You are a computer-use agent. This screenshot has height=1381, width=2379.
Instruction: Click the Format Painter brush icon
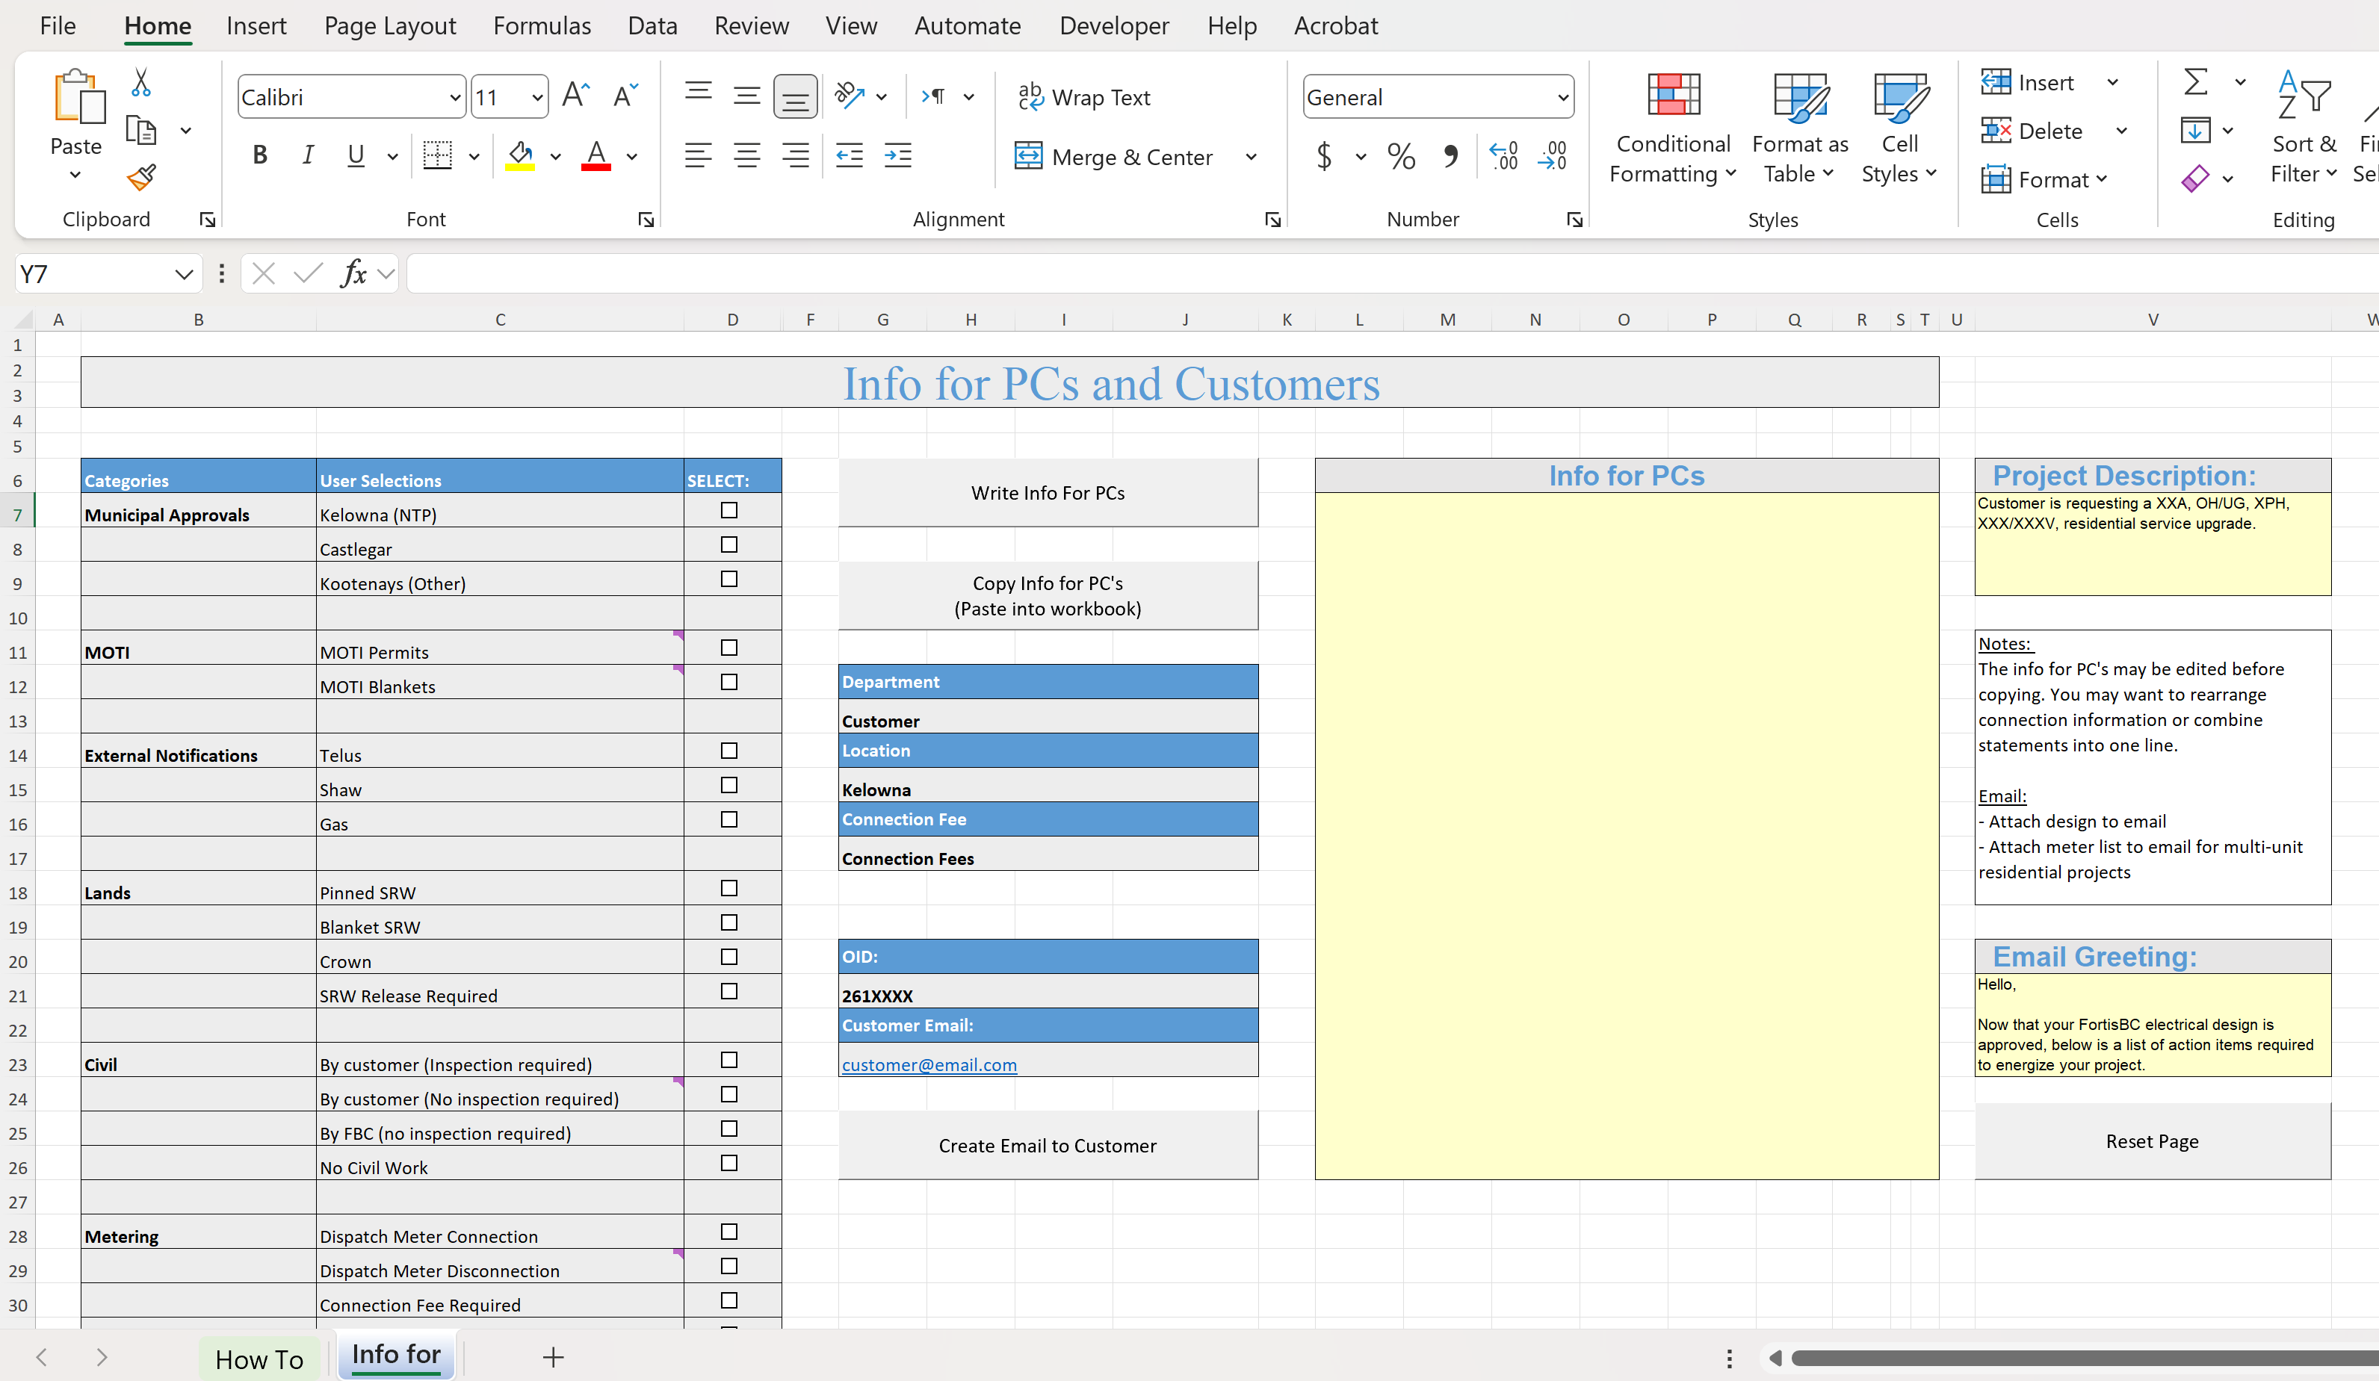(142, 178)
